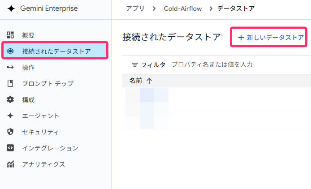Click the フィルタ label

(153, 65)
